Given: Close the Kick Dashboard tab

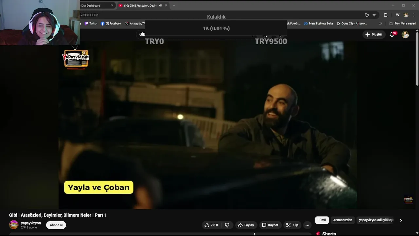Looking at the screenshot, I should pyautogui.click(x=112, y=5).
